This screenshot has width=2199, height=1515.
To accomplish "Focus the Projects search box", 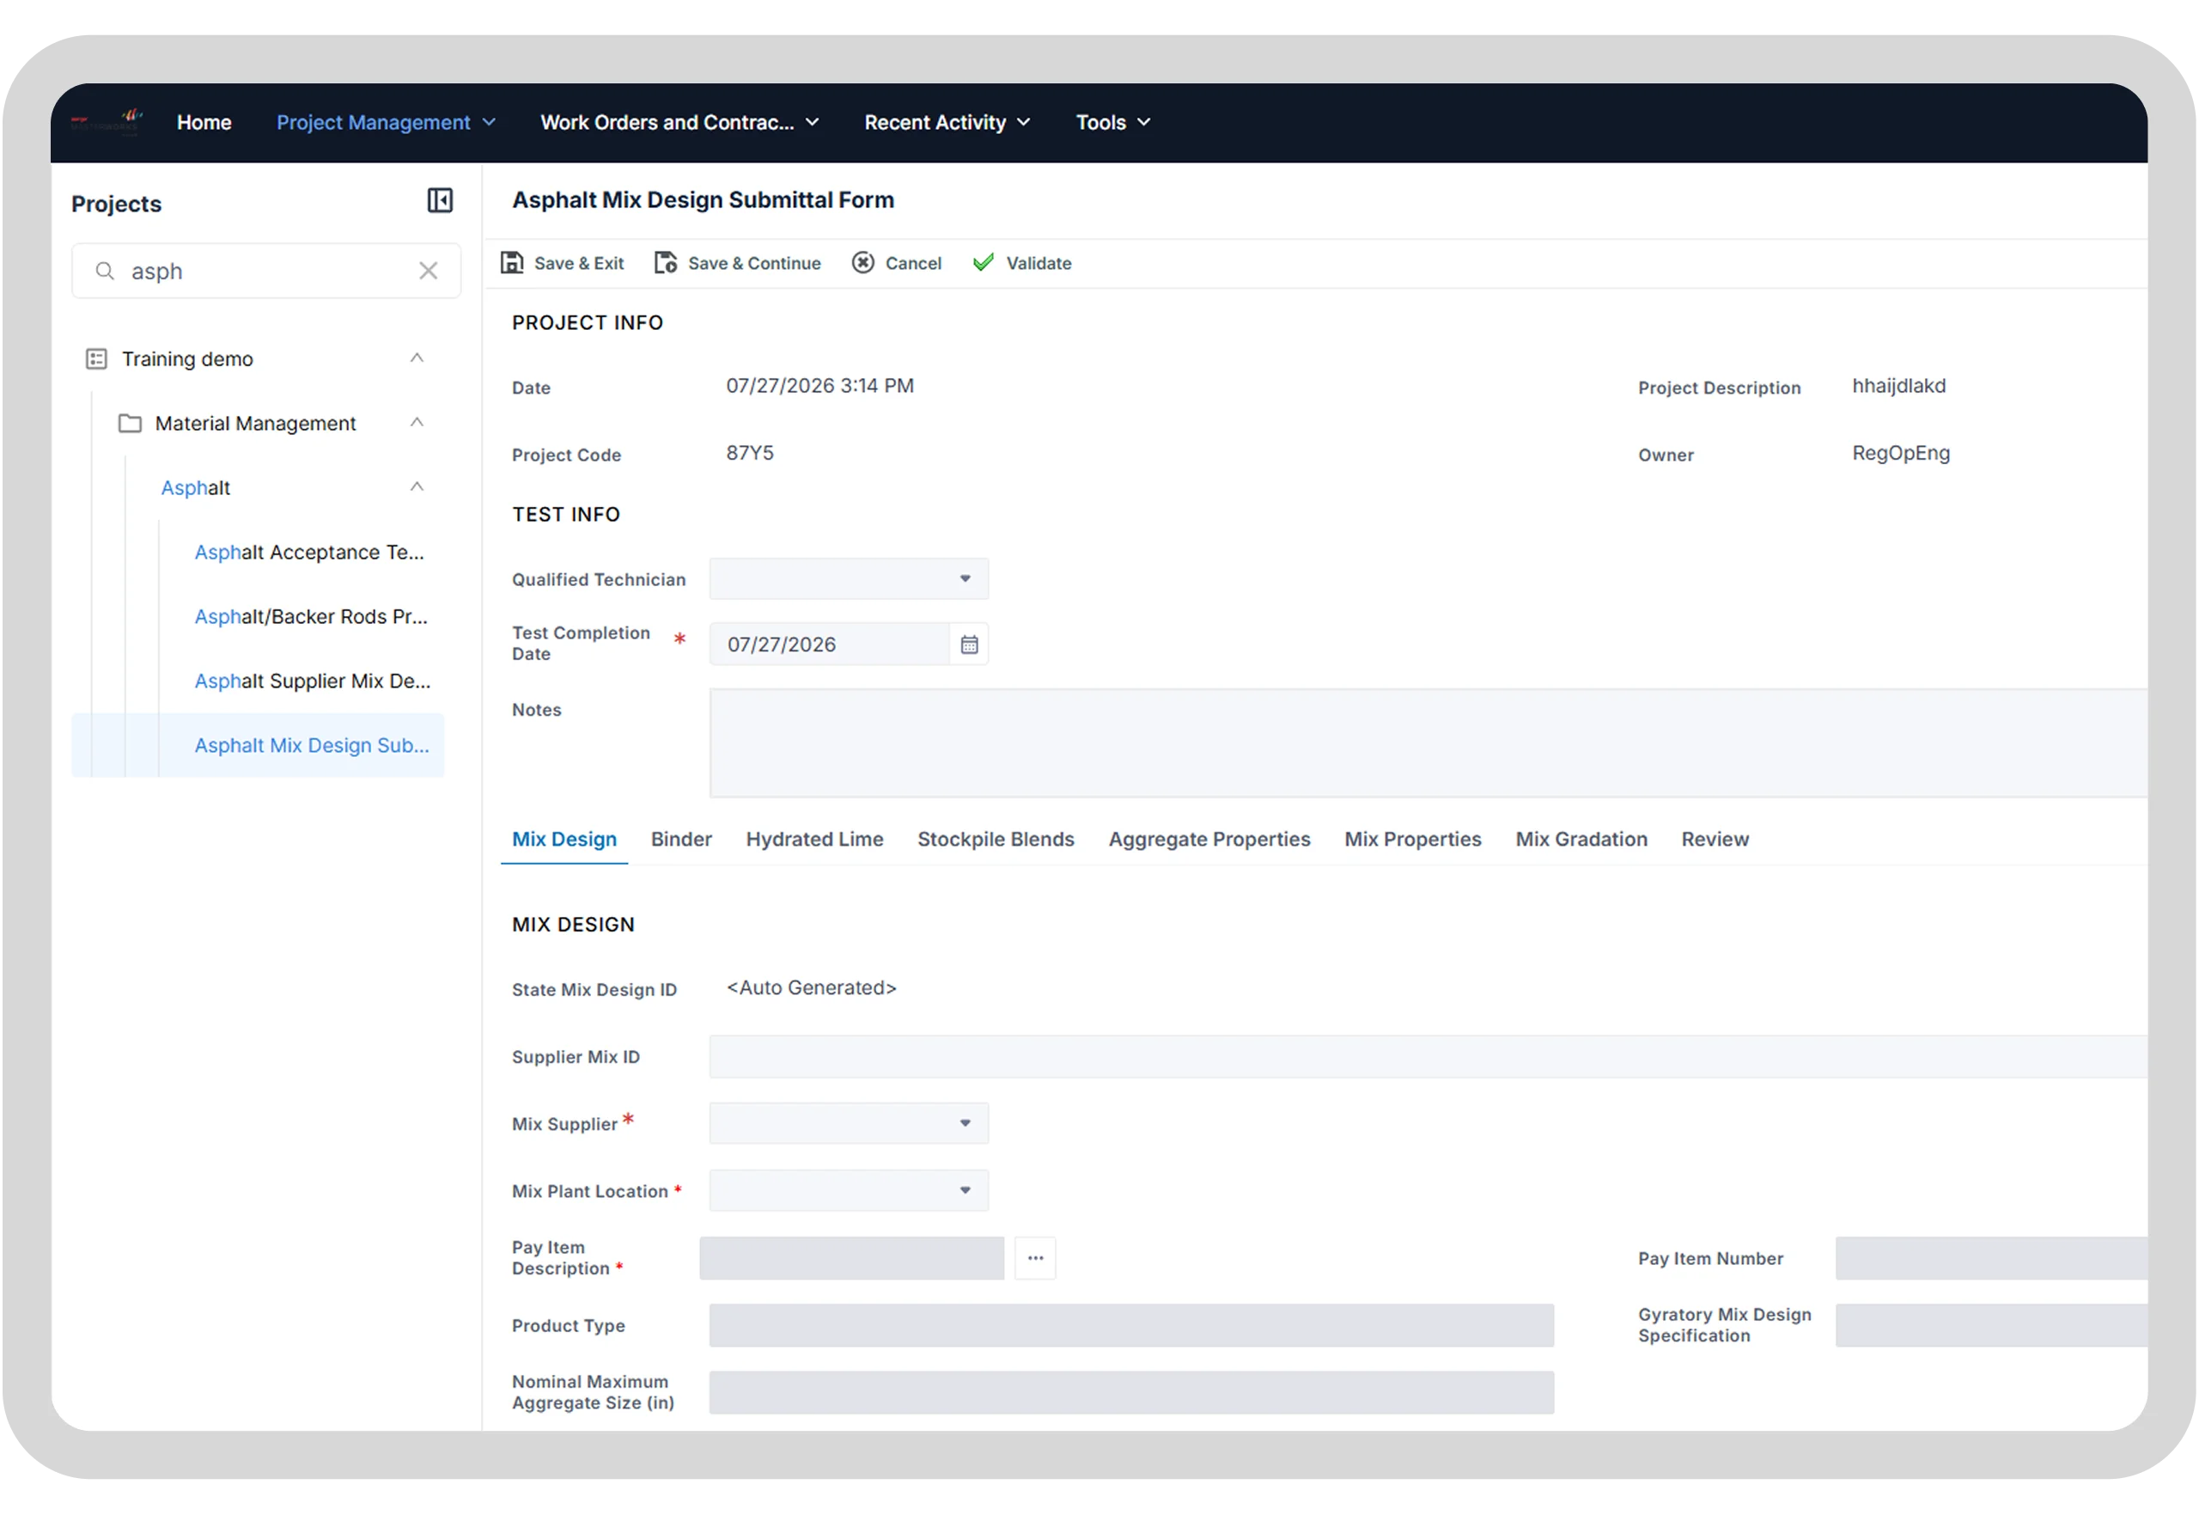I will point(266,272).
